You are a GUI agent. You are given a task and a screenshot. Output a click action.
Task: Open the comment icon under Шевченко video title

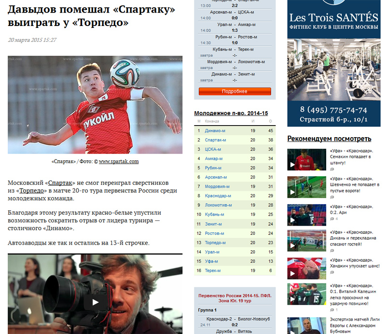332,197
